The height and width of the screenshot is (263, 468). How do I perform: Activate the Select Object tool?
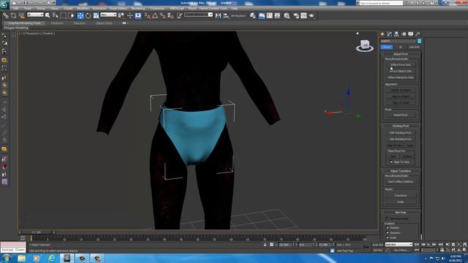48,15
